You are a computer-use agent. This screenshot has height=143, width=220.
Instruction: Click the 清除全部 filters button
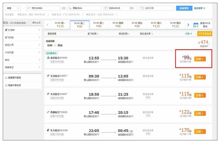tap(36, 23)
